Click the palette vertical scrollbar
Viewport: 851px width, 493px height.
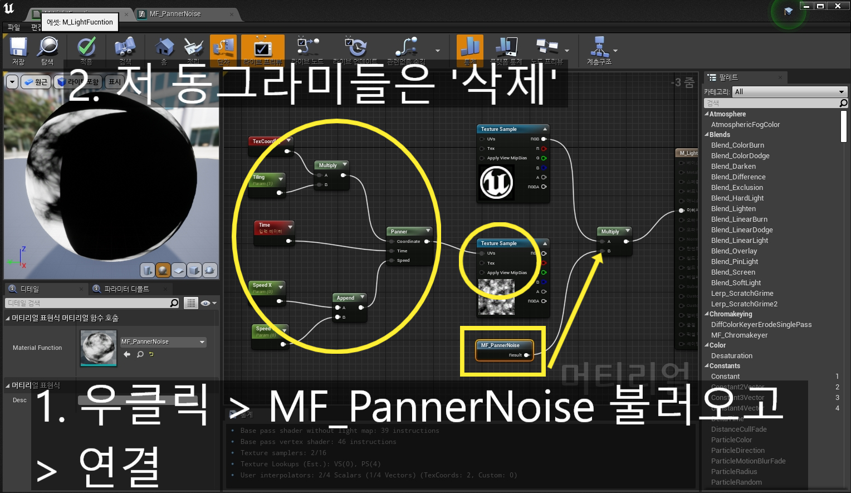pyautogui.click(x=844, y=126)
